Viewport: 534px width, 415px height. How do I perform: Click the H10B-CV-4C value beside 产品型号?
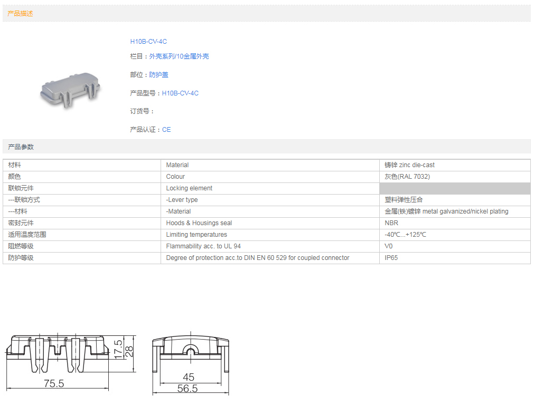pyautogui.click(x=180, y=93)
